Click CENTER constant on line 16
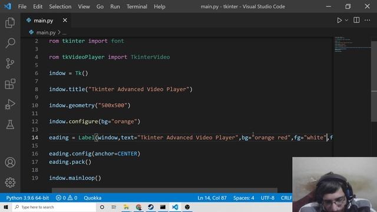The height and width of the screenshot is (212, 377). 127,154
